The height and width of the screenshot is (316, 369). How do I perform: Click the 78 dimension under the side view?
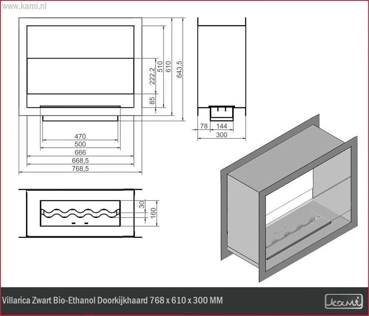(204, 126)
